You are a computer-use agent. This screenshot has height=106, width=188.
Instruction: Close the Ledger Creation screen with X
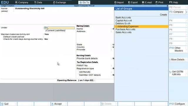[x=167, y=6]
